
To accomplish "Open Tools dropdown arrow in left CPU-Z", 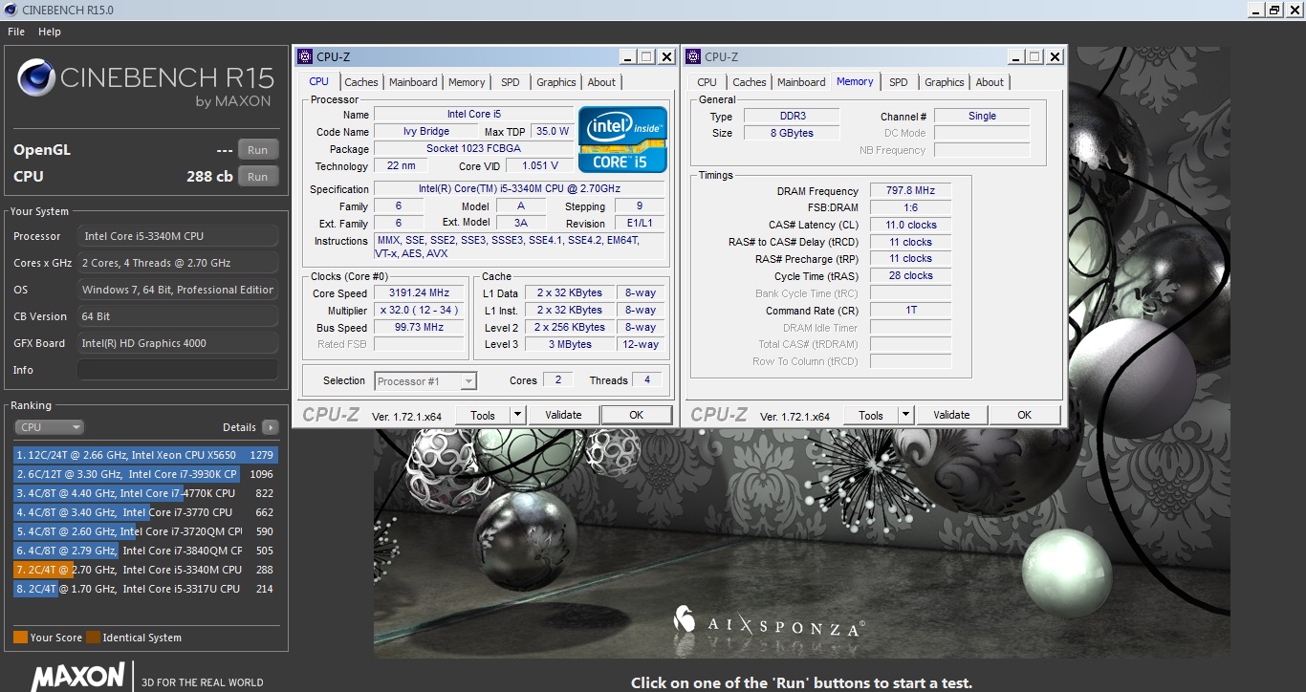I will (x=518, y=415).
